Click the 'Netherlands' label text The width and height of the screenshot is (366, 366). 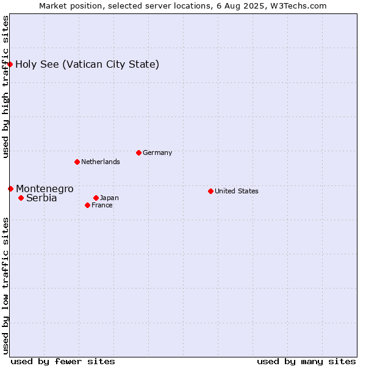[101, 162]
